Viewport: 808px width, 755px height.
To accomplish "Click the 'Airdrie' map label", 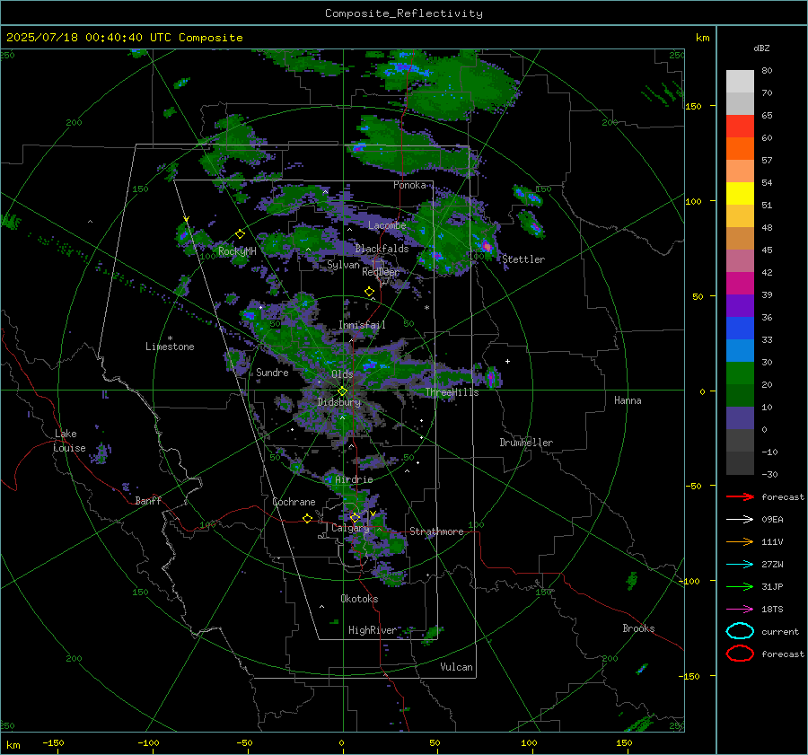I will [x=354, y=479].
